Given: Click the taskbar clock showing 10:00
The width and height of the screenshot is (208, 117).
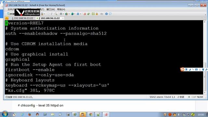Looking at the screenshot, I should [201, 114].
